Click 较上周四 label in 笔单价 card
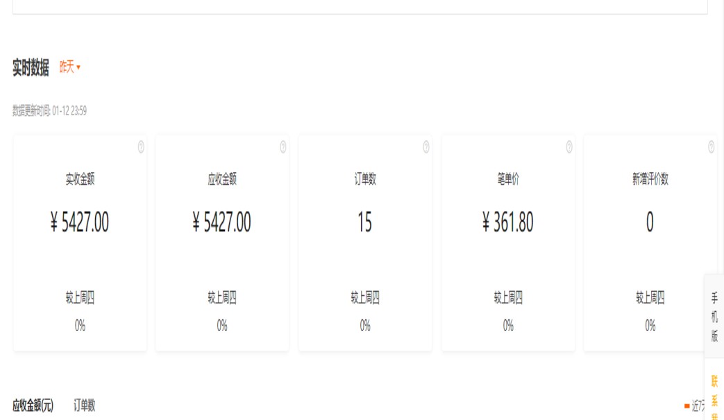This screenshot has width=724, height=420. coord(508,299)
